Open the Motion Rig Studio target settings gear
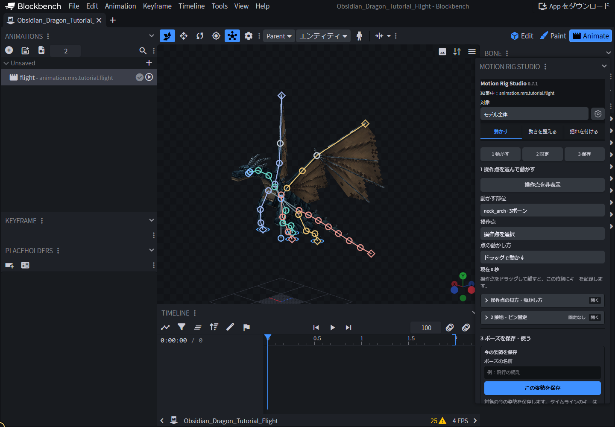615x427 pixels. coord(598,114)
